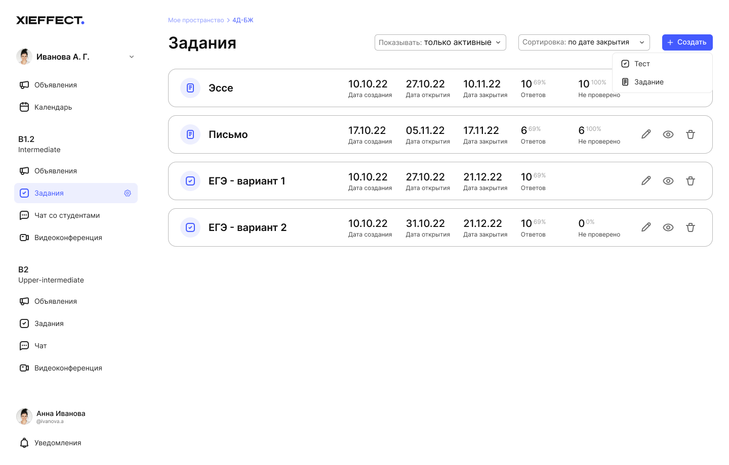Open settings gear next to Задания
The height and width of the screenshot is (465, 729).
pos(128,193)
